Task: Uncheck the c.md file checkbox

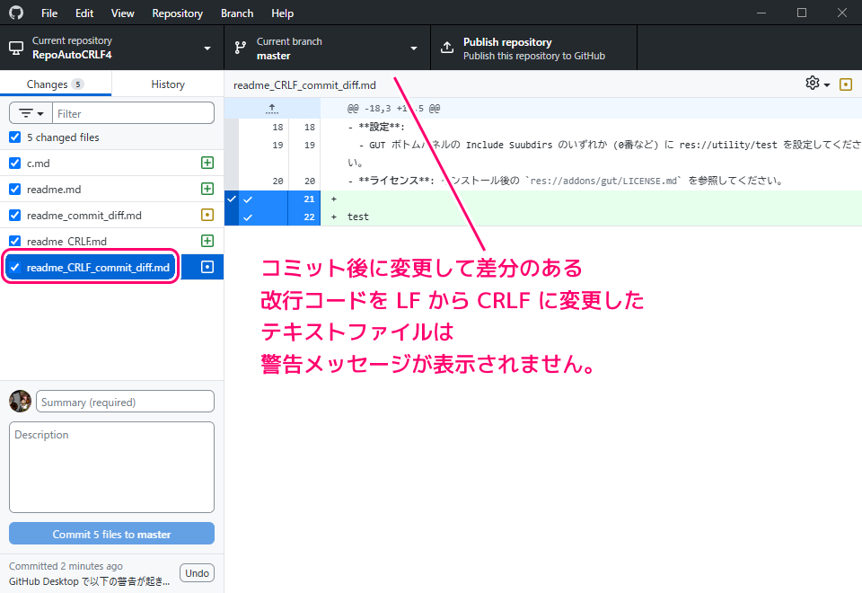Action: coord(14,164)
